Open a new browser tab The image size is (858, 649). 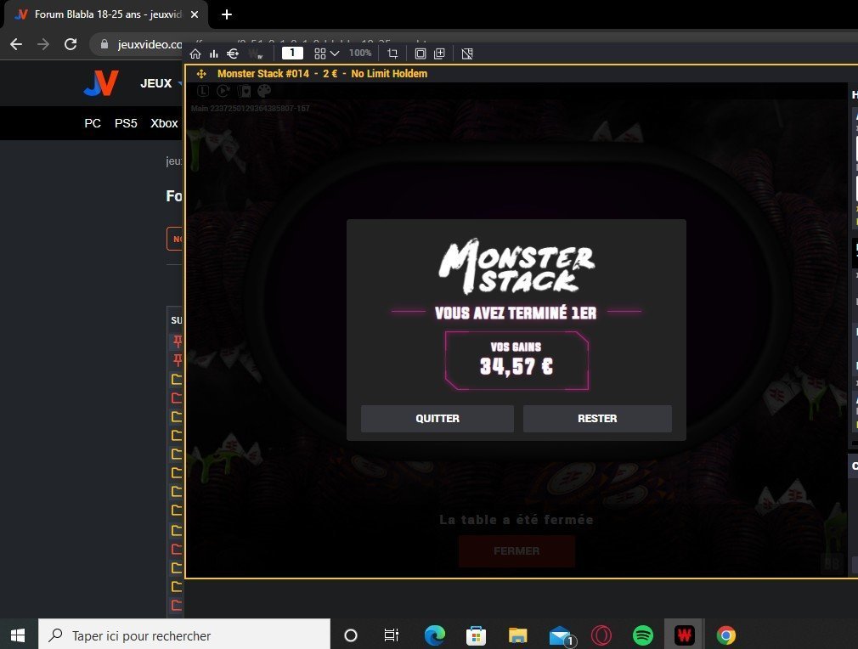point(227,14)
